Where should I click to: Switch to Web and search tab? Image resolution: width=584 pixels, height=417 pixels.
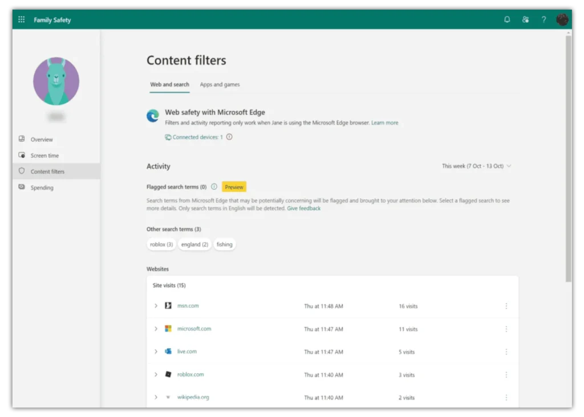[169, 84]
